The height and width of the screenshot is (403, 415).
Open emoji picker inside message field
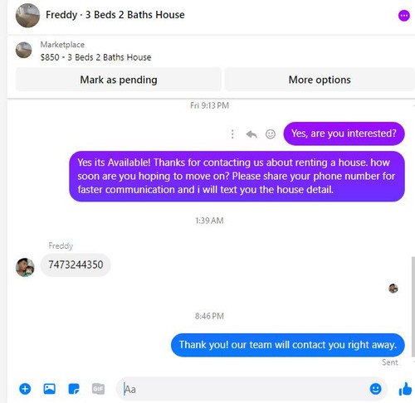click(x=375, y=389)
